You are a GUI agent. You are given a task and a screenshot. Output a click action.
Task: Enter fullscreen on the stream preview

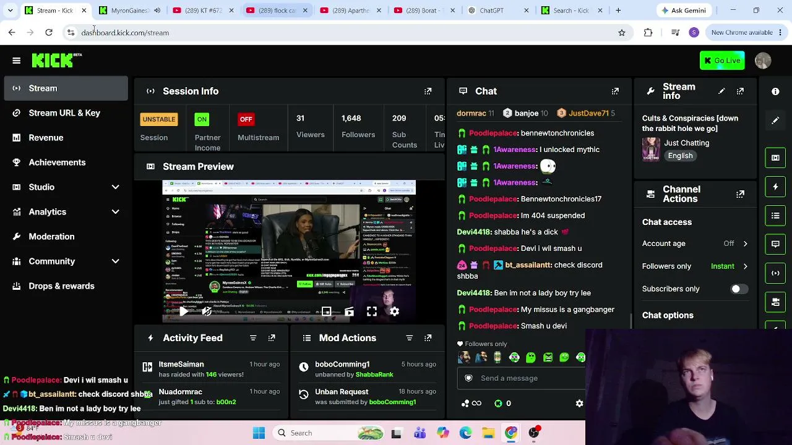point(372,311)
